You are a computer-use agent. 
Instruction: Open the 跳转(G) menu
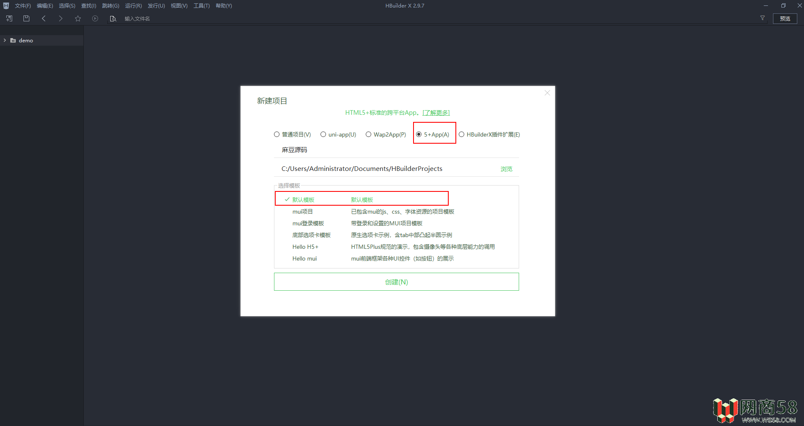pyautogui.click(x=111, y=6)
